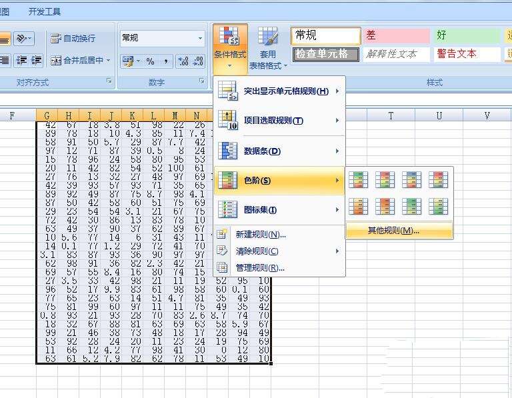512x398 pixels.
Task: Select column F header
Action: coord(12,115)
